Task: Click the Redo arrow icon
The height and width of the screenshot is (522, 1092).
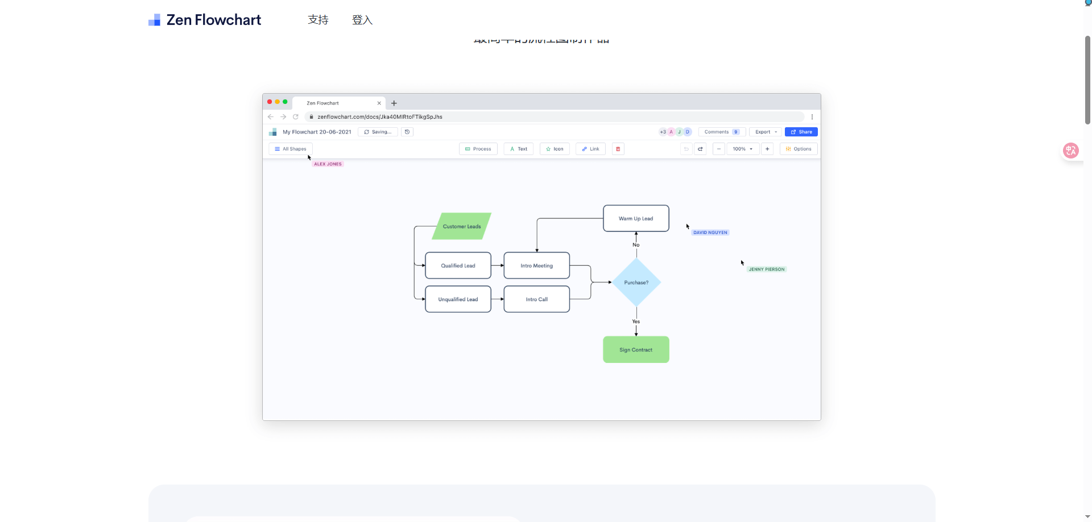Action: click(x=700, y=149)
